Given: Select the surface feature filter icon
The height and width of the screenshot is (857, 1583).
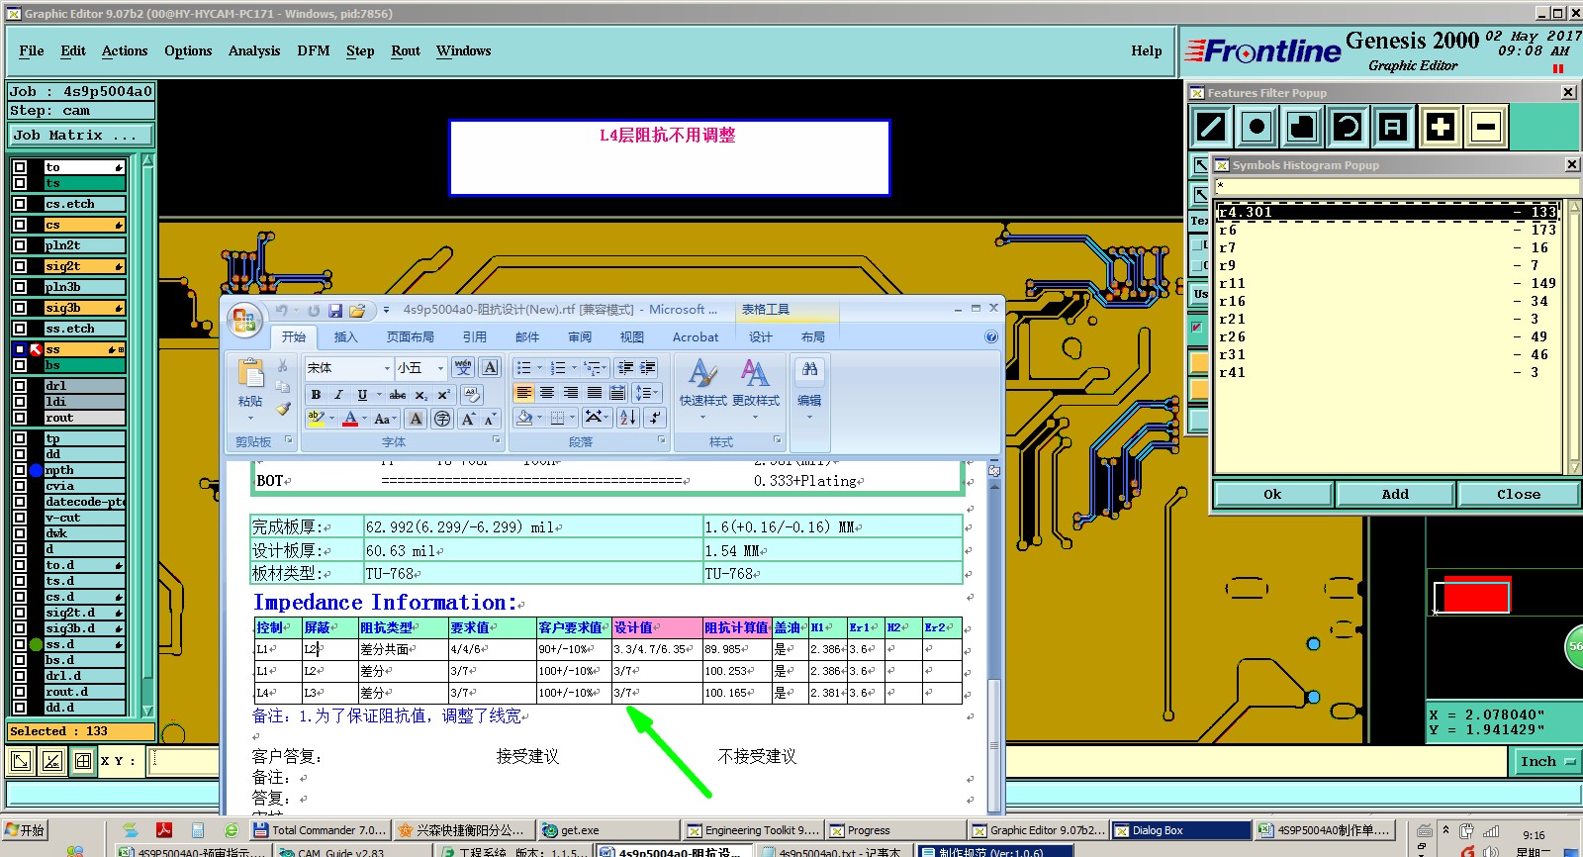Looking at the screenshot, I should pyautogui.click(x=1302, y=127).
